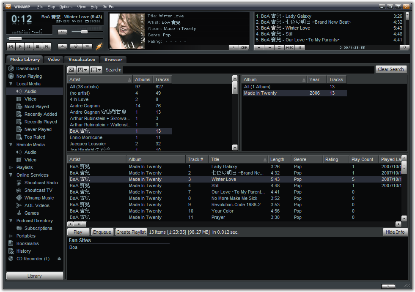
Task: Collapse the Podcast Directory node
Action: click(x=11, y=221)
